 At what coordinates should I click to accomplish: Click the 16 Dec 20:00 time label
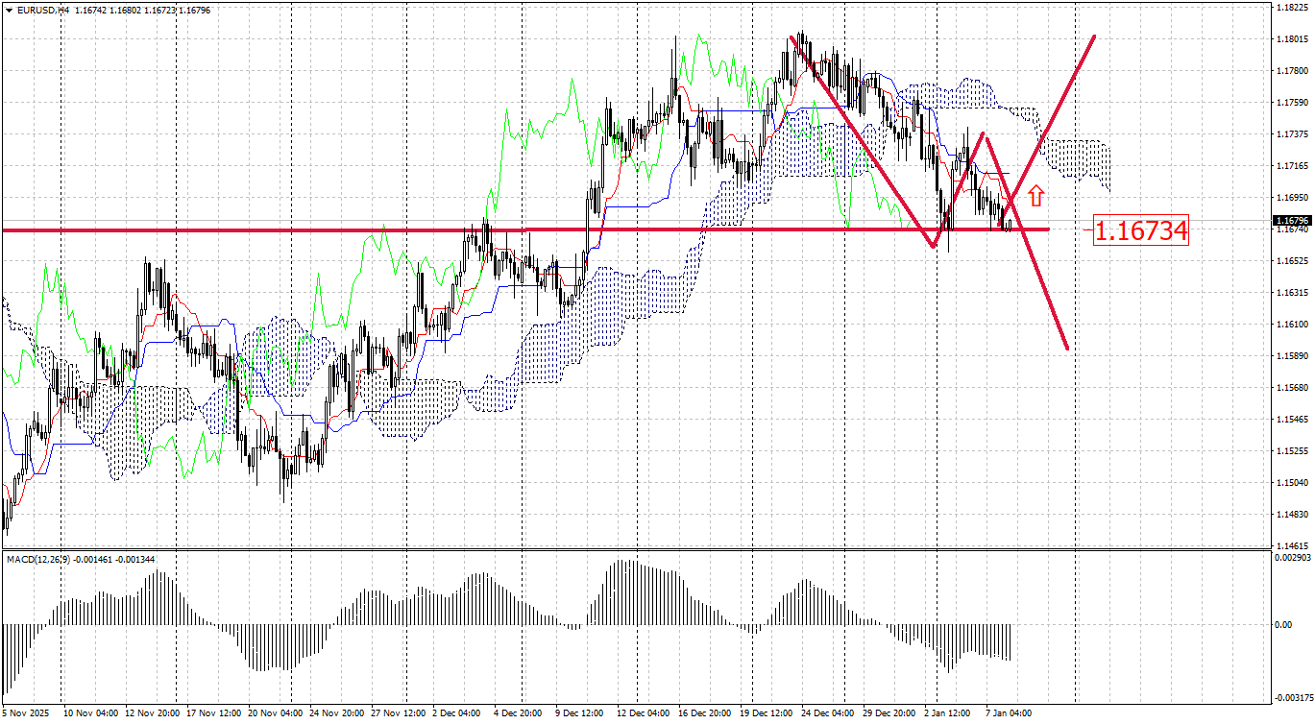[706, 713]
